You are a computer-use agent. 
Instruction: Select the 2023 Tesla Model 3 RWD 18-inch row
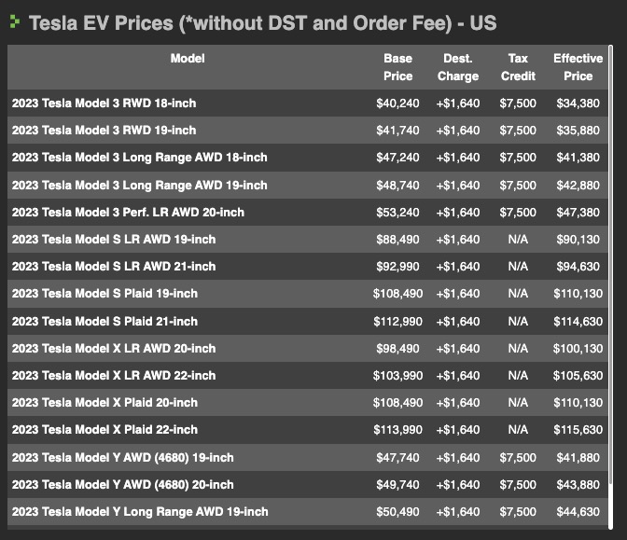click(104, 104)
